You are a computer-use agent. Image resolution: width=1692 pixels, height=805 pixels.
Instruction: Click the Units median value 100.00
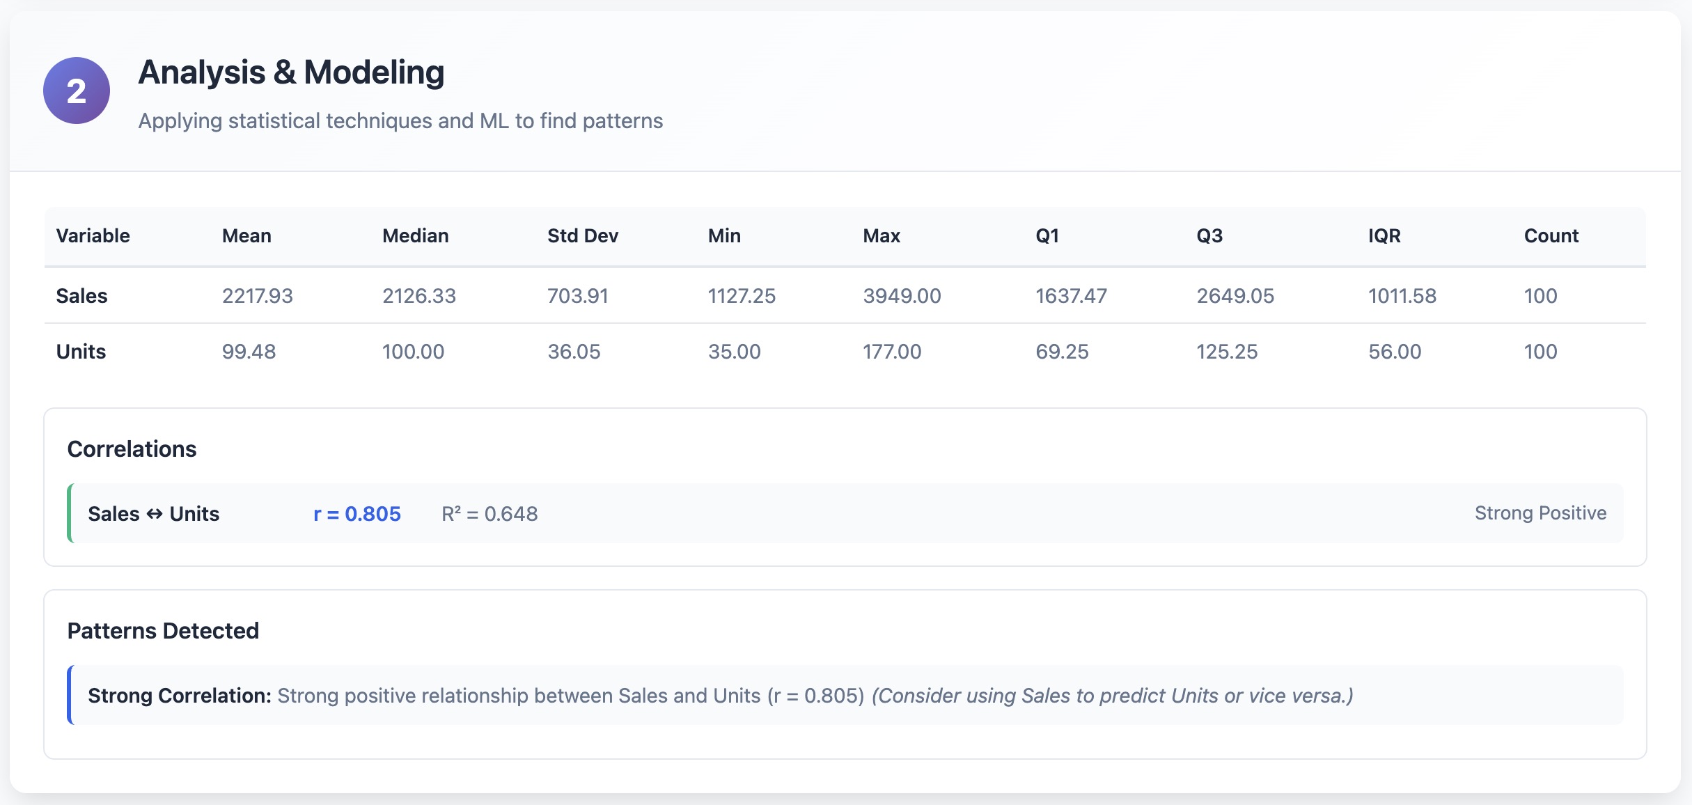coord(413,352)
